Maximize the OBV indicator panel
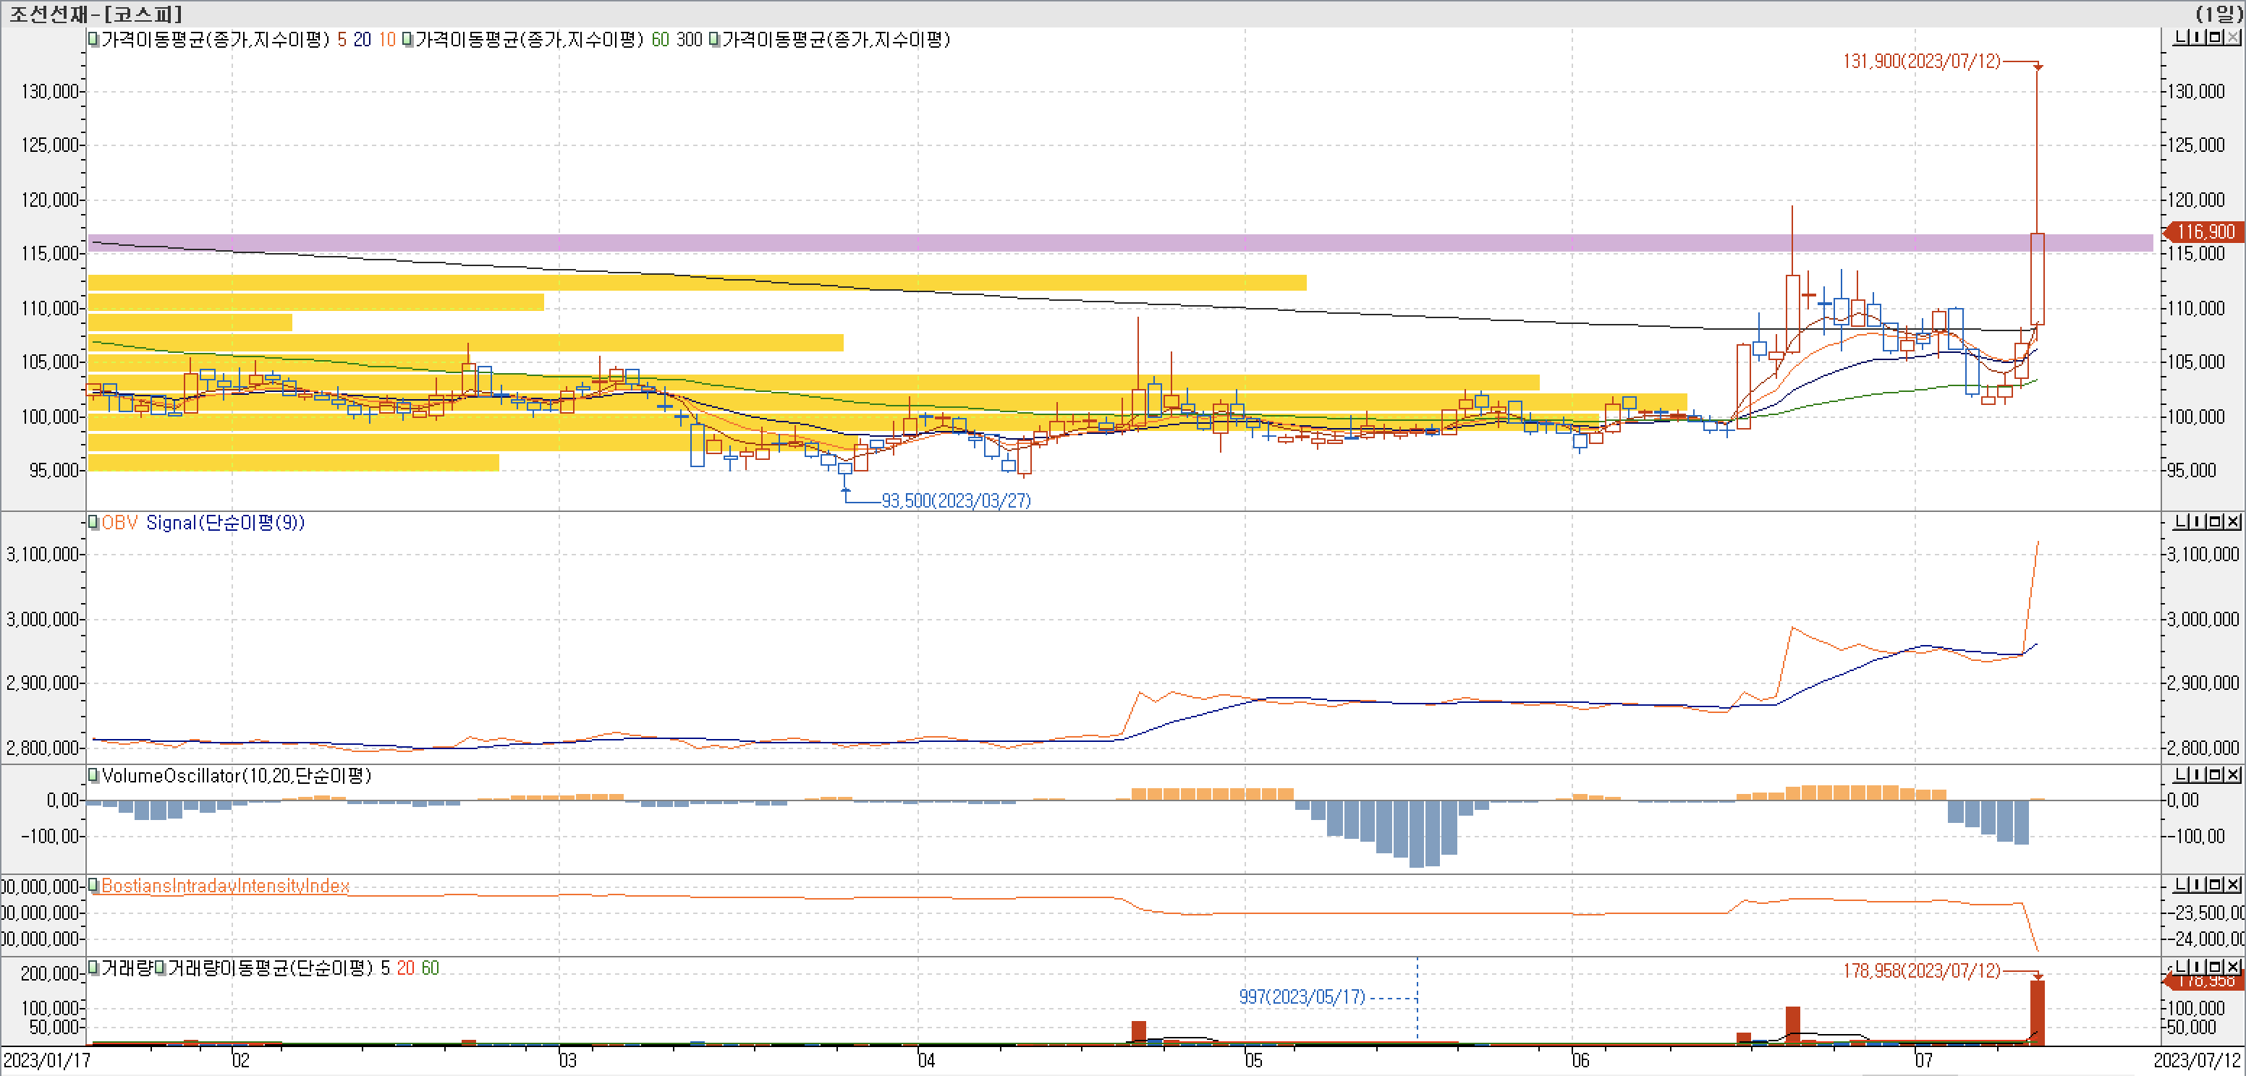Screen dimensions: 2246x1076 click(2216, 522)
